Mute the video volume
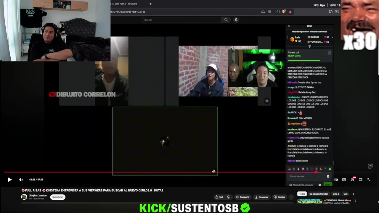The image size is (379, 213). coord(21,180)
